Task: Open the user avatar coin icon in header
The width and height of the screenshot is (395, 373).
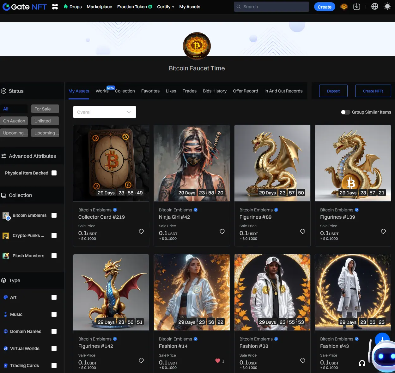Action: point(344,7)
